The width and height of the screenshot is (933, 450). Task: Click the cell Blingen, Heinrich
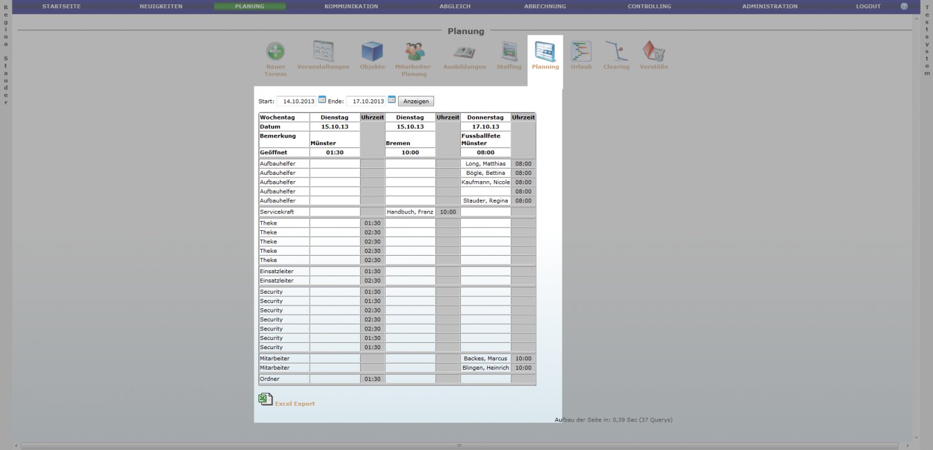coord(486,368)
